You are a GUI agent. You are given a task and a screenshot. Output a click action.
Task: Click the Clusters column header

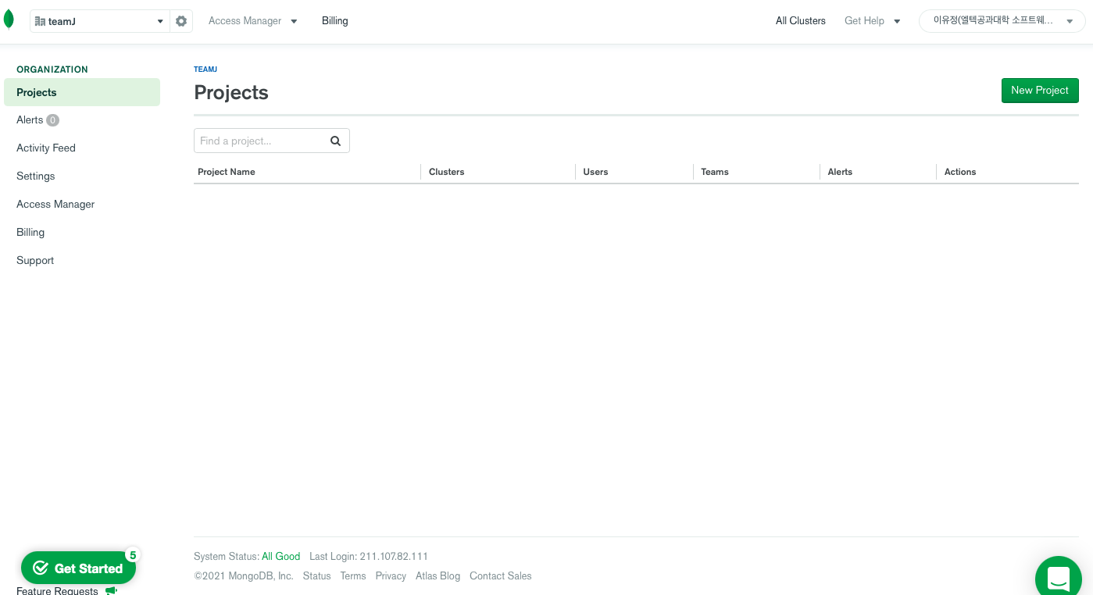coord(447,172)
